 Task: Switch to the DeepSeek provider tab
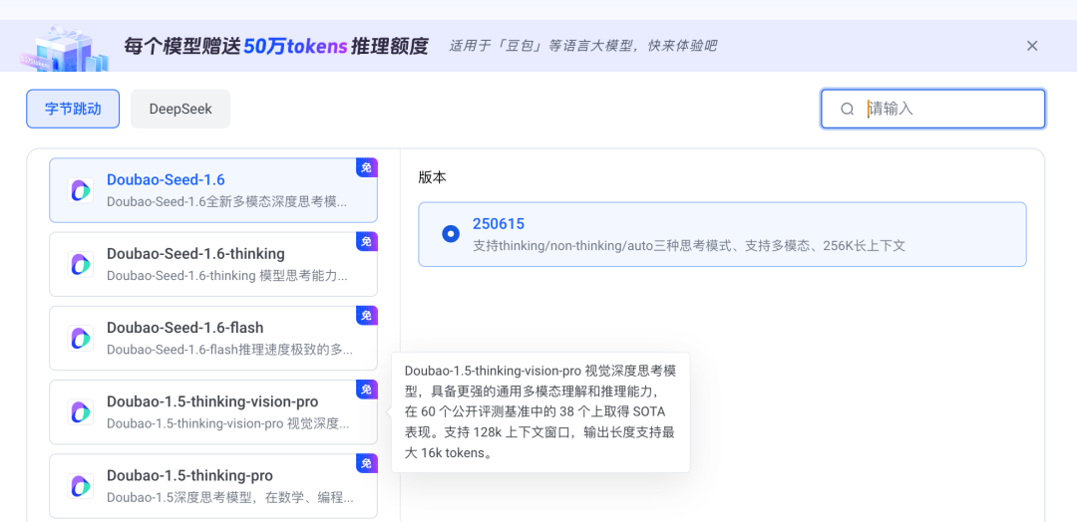[180, 109]
